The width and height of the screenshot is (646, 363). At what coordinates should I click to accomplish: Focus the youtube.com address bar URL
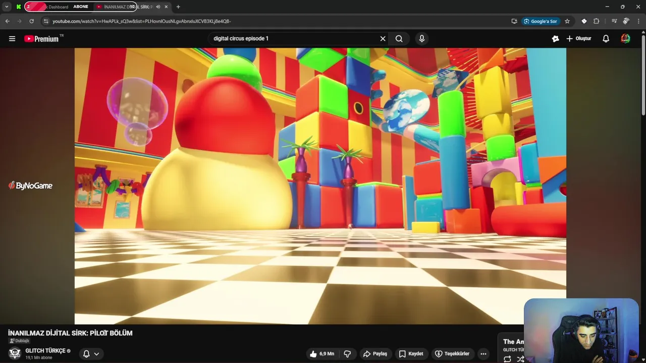coord(142,21)
